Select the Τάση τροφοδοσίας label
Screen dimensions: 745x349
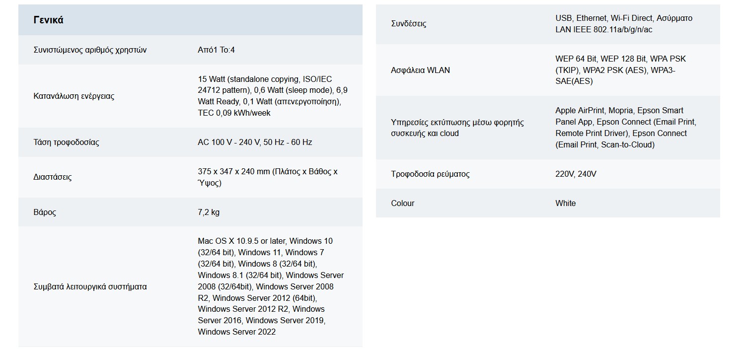click(66, 142)
